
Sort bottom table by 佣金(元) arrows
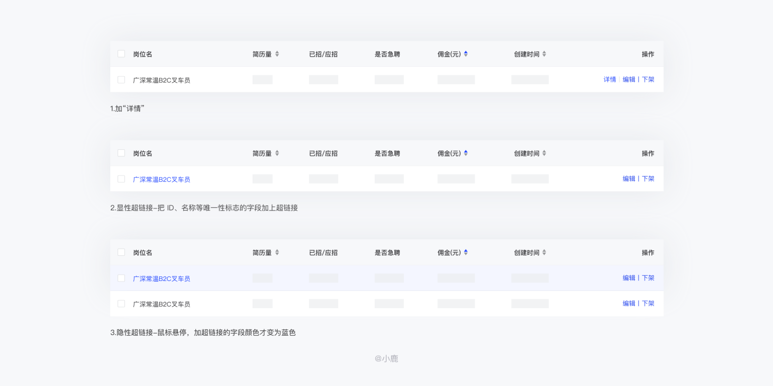[466, 253]
